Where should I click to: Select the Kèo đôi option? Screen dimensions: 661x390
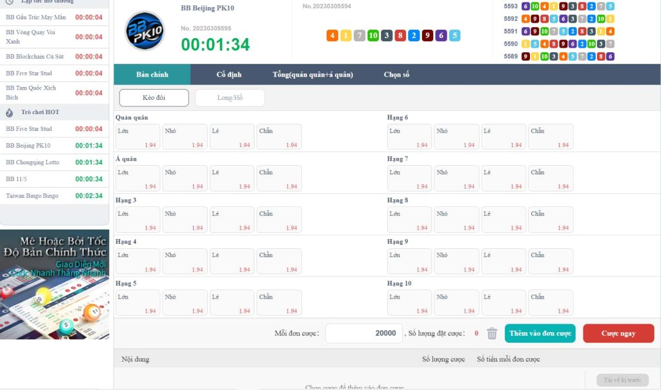[154, 98]
